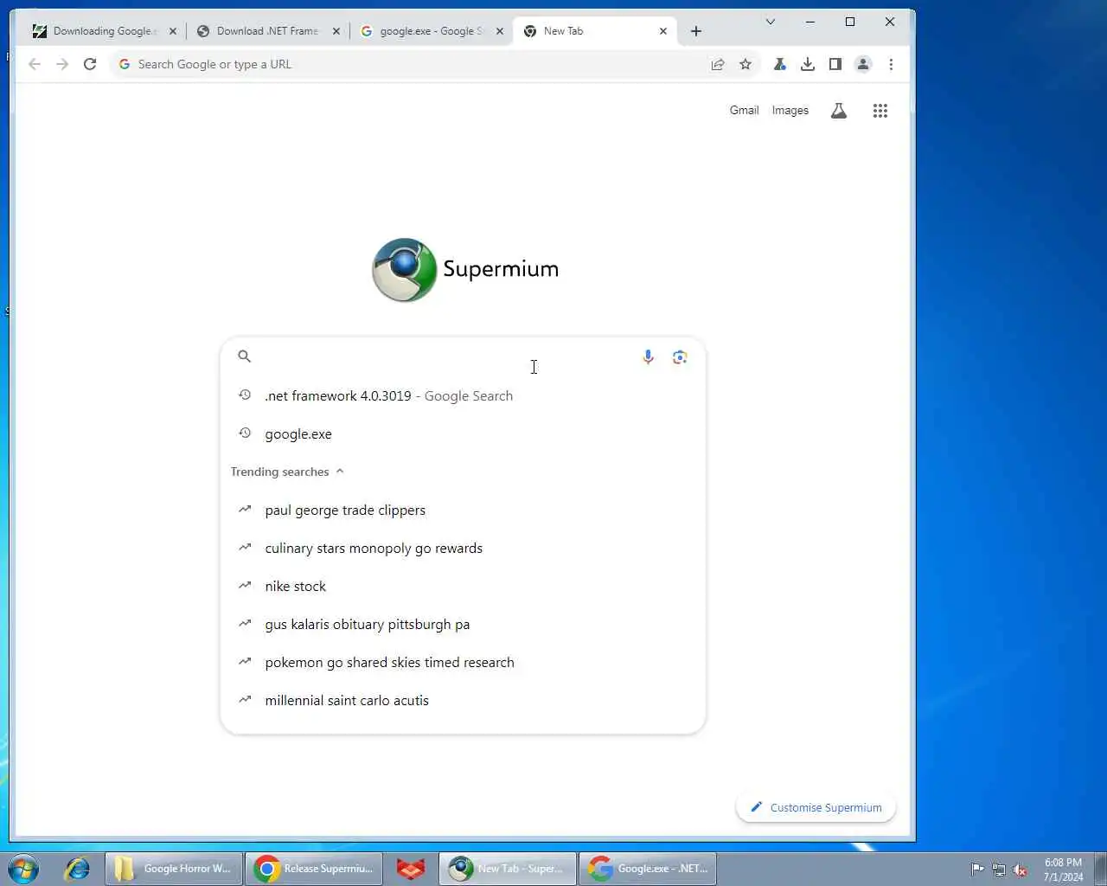Viewport: 1107px width, 886px height.
Task: Close the Downloading Google tab
Action: click(x=173, y=31)
